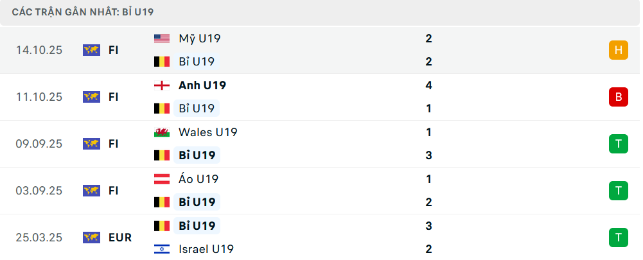Click the FI competition icon on 14.10.25 row
The image size is (643, 260).
coord(91,50)
